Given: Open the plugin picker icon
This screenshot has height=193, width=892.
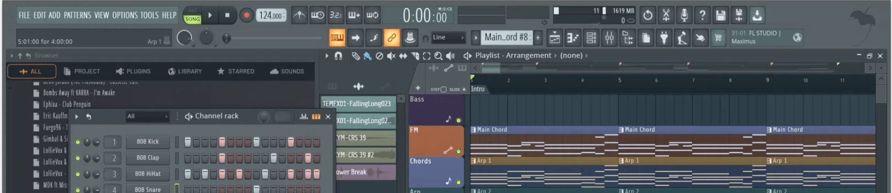Looking at the screenshot, I should [x=664, y=37].
